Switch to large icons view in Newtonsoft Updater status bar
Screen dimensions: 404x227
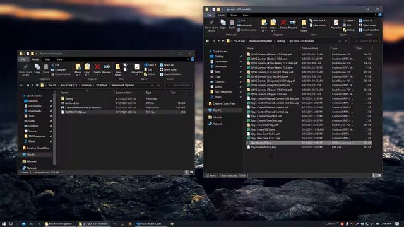pos(192,172)
